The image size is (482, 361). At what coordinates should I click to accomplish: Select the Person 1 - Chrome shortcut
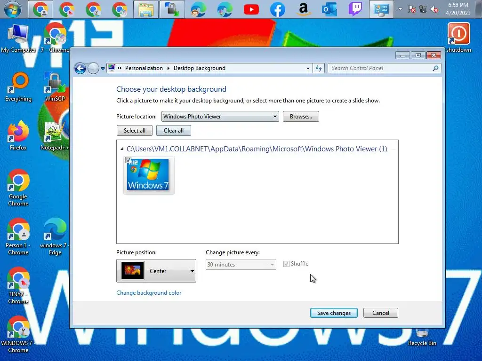pyautogui.click(x=18, y=237)
